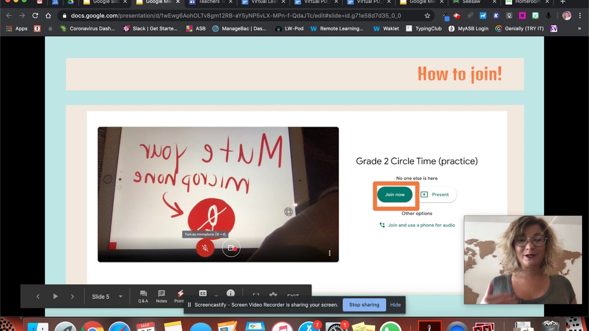Click the webcam overlay of the presenter
Image resolution: width=589 pixels, height=331 pixels.
523,260
